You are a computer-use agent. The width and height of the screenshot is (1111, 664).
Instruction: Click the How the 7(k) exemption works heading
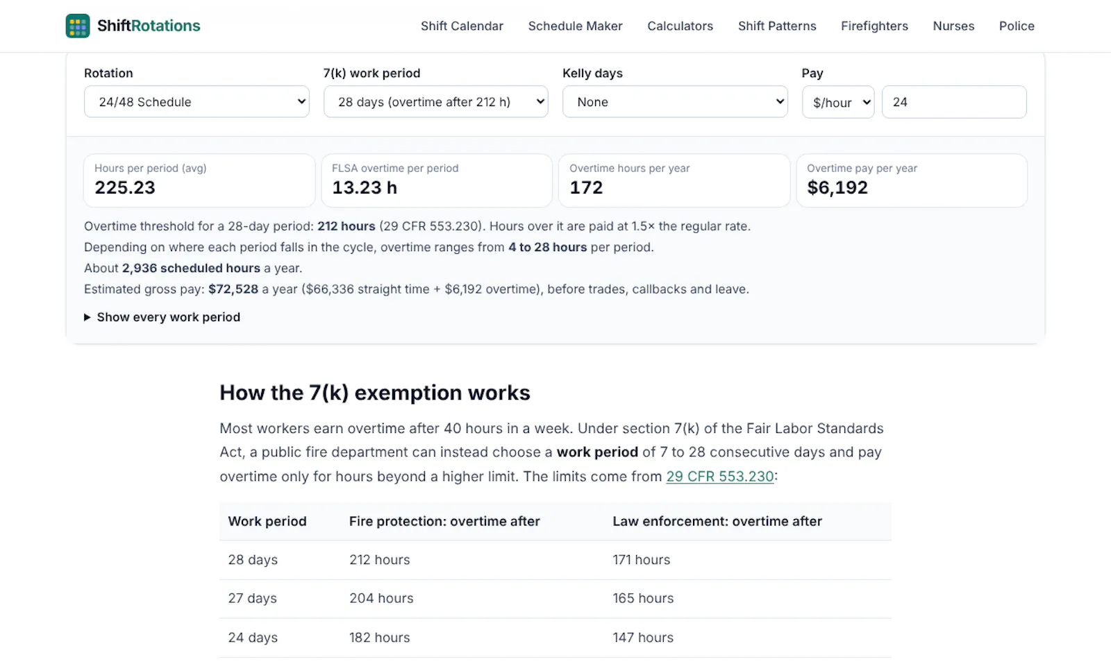click(x=375, y=393)
